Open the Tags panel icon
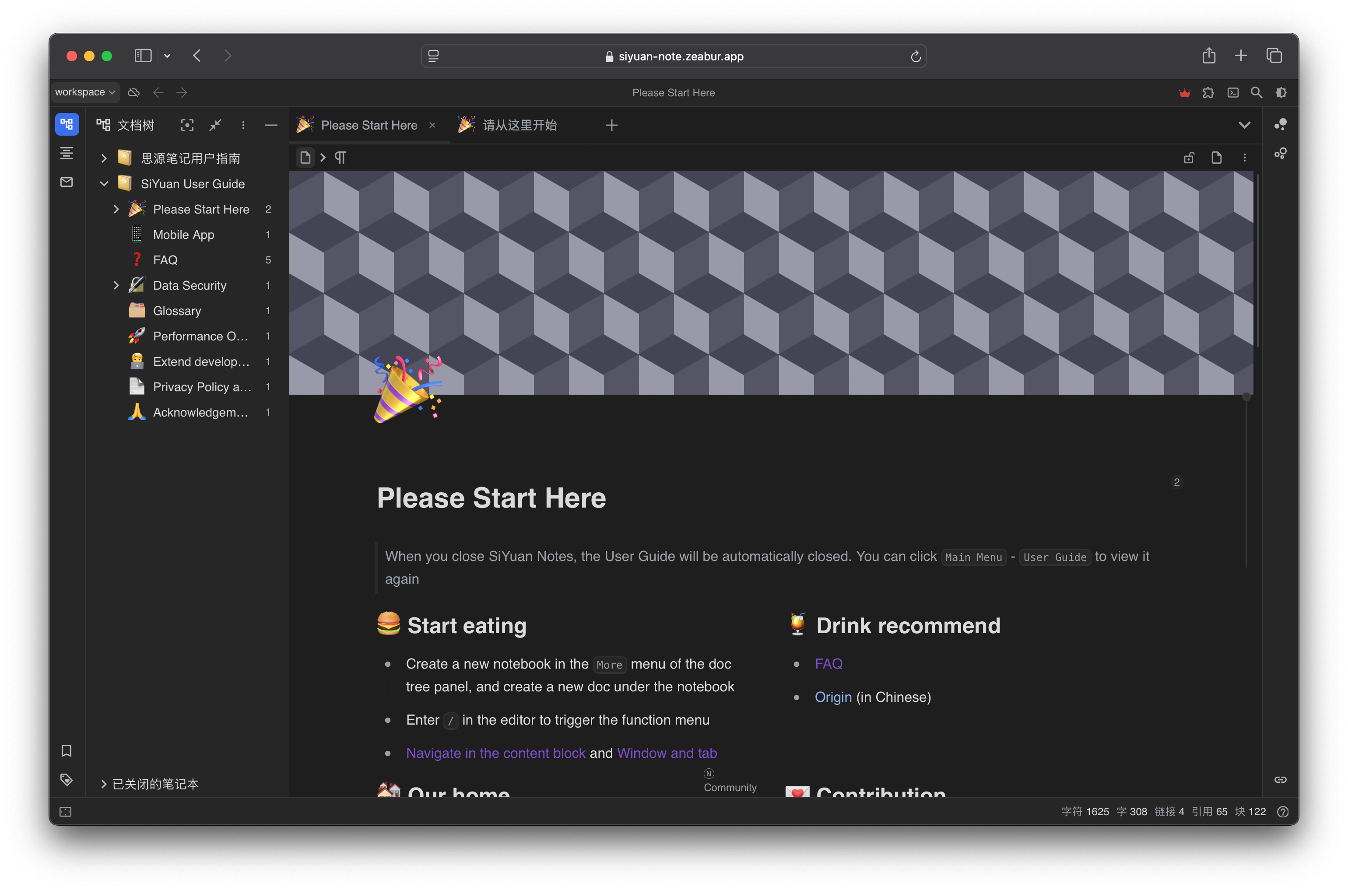 (x=67, y=779)
